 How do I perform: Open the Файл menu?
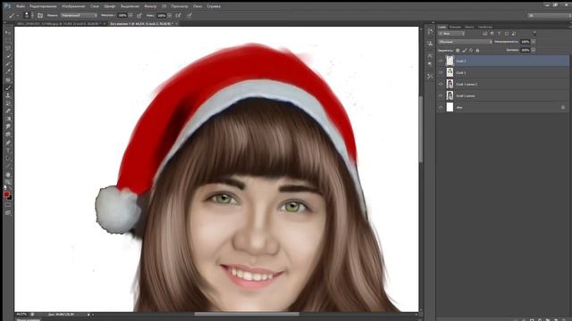21,6
